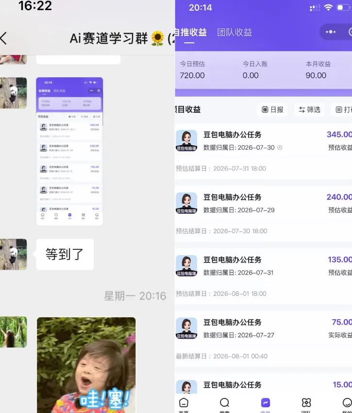352x413 pixels.
Task: Select the 345.00 estimated earnings amount
Action: click(x=339, y=135)
